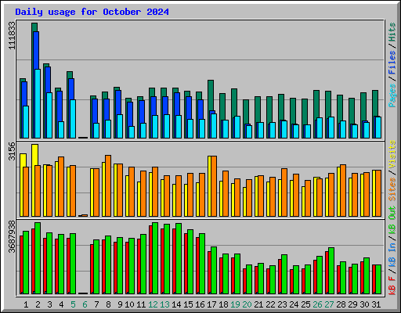The image size is (401, 313).
Task: Click the 111833 axis label
Action: (x=12, y=35)
